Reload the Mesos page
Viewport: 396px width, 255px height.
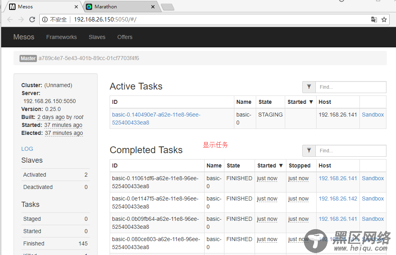point(32,19)
